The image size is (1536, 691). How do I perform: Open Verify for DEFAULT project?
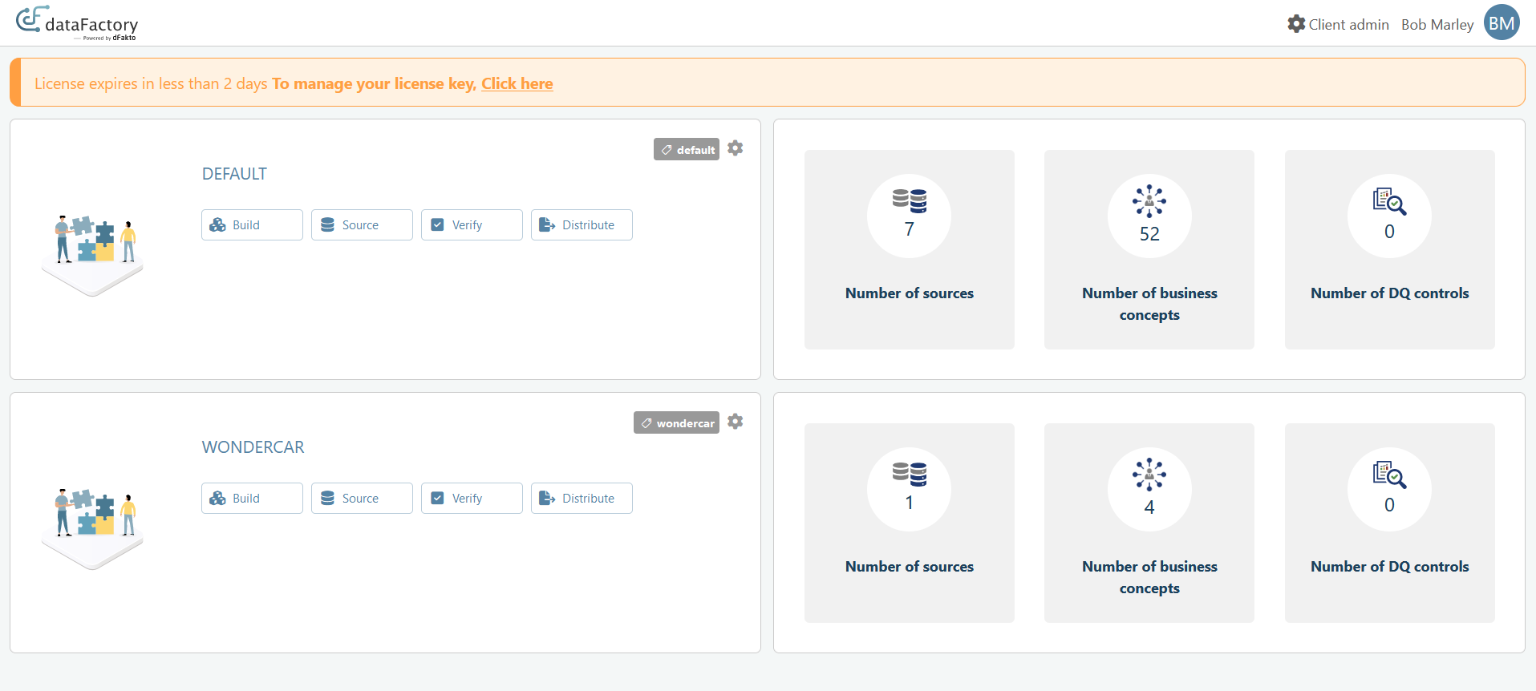click(472, 225)
